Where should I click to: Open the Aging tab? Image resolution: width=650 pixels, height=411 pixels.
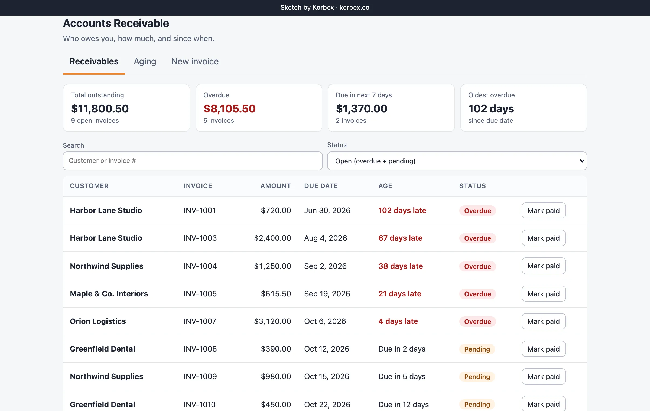pyautogui.click(x=145, y=61)
